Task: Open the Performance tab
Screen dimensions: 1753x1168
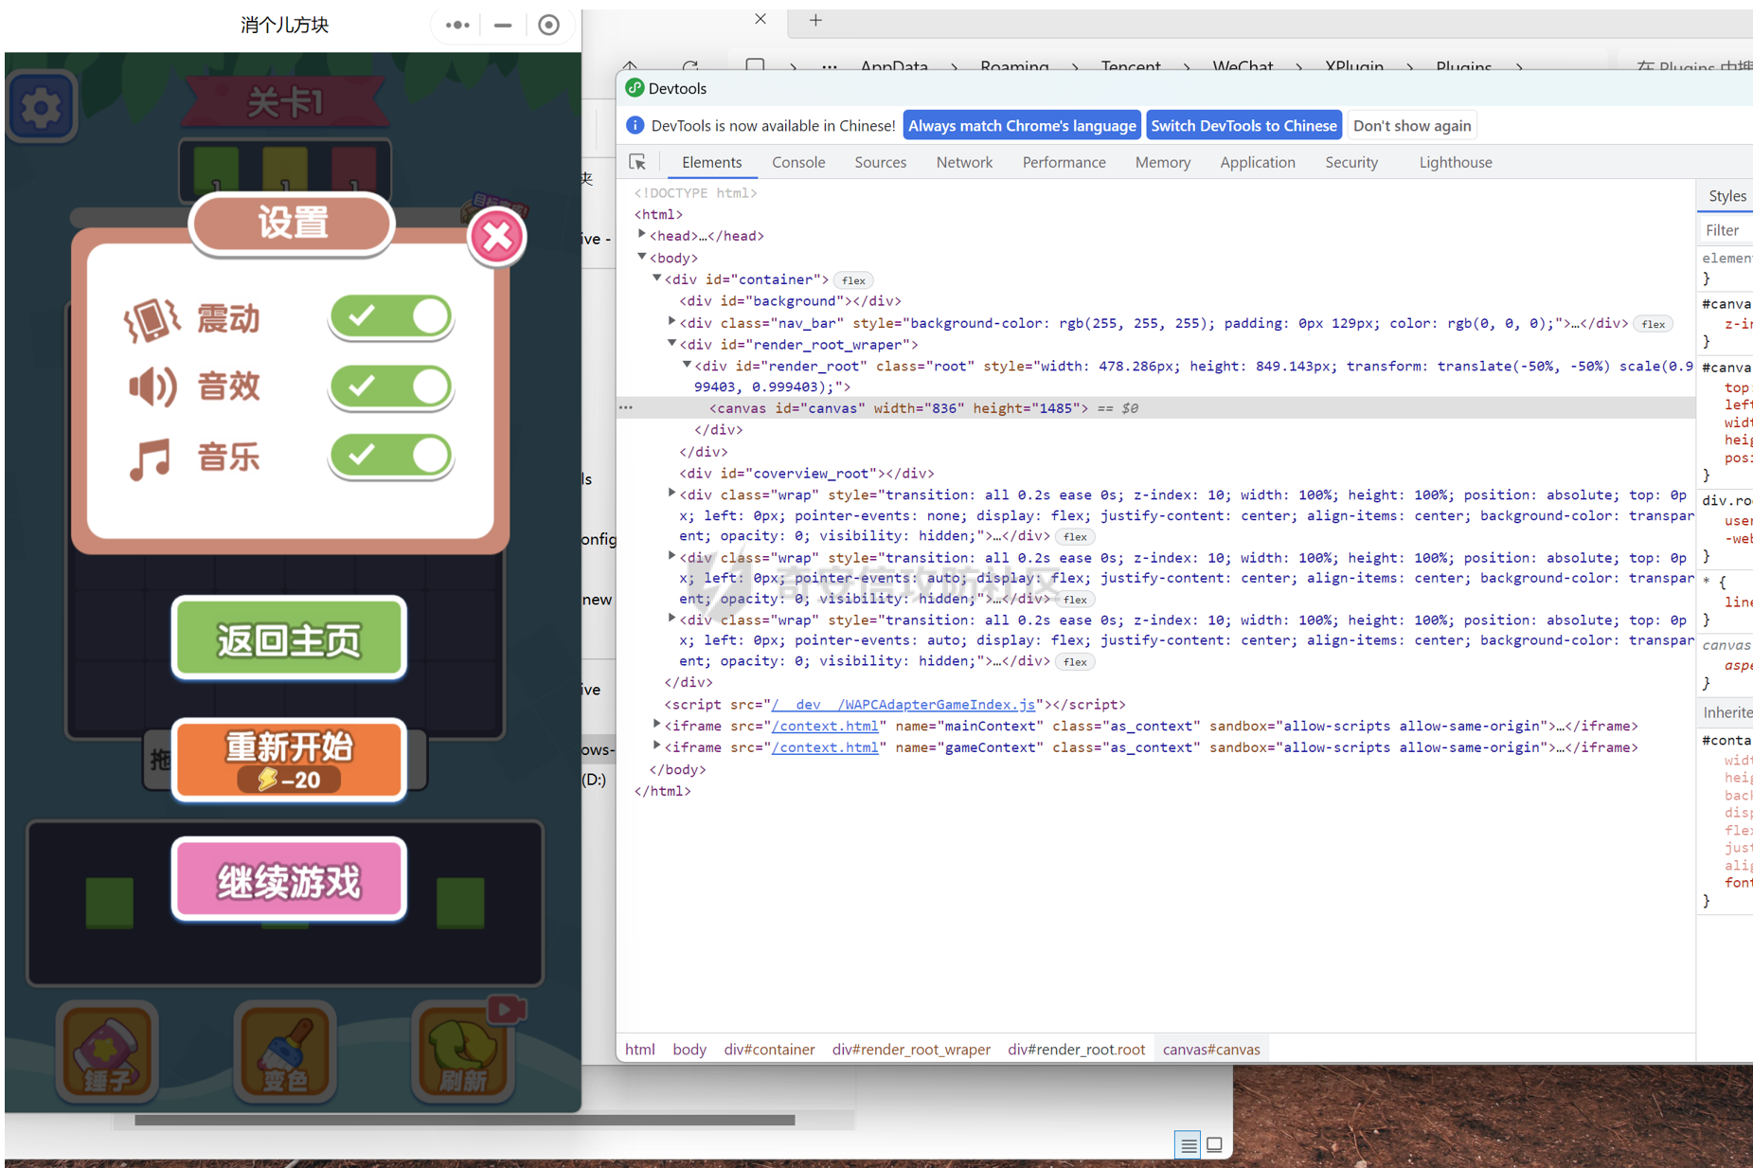Action: tap(1064, 162)
